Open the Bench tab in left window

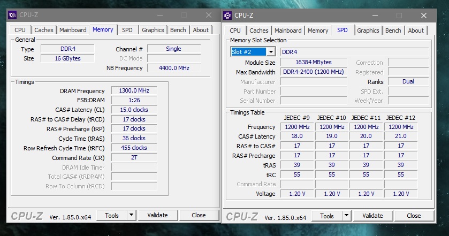coord(178,30)
